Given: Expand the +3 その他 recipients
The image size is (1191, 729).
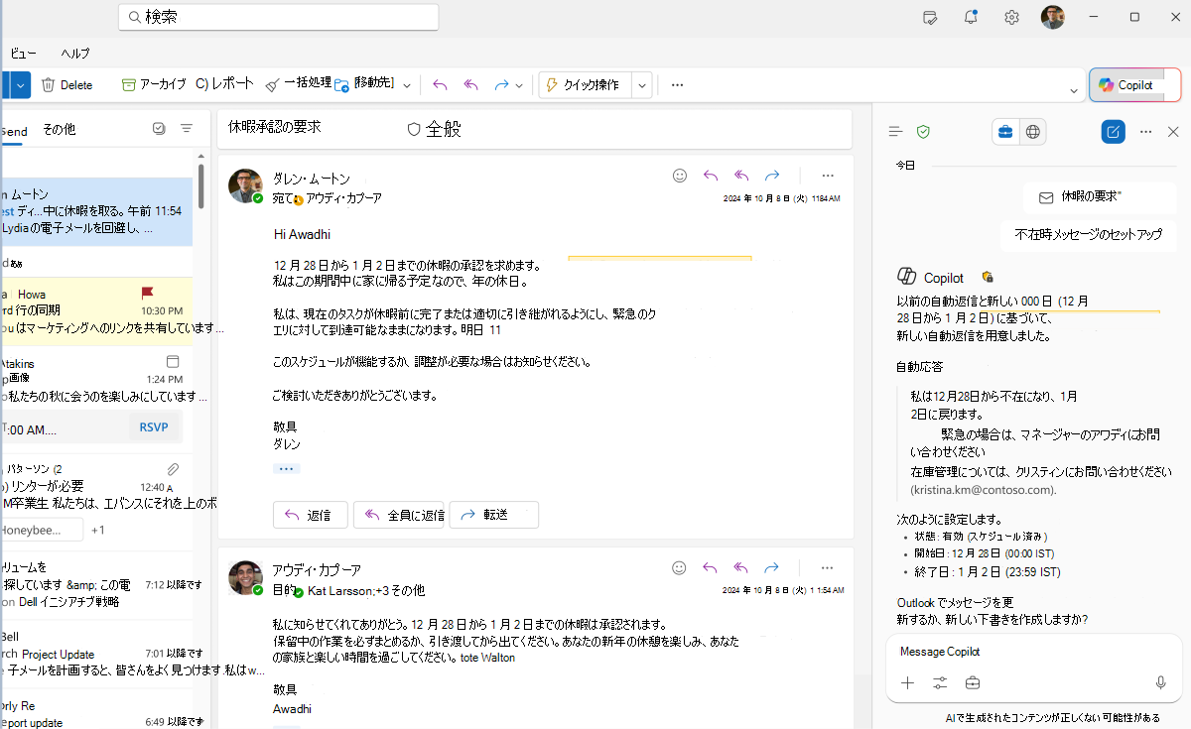Looking at the screenshot, I should coord(399,590).
